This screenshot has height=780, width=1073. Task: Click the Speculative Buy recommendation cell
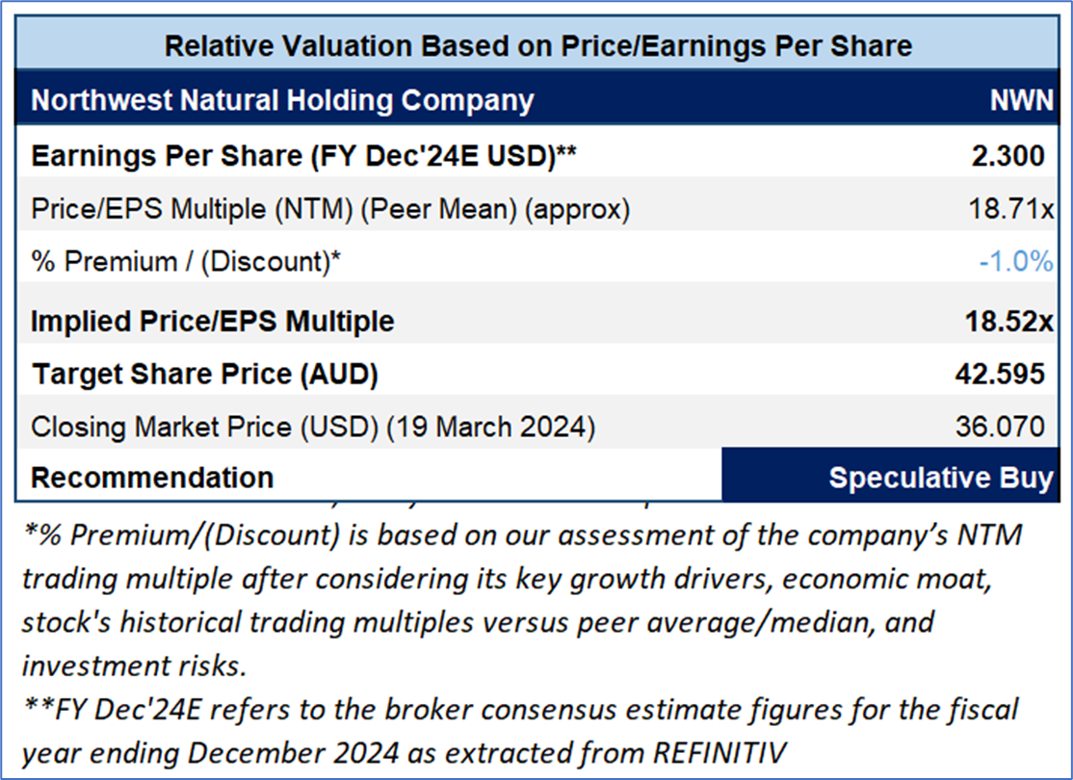[x=896, y=478]
